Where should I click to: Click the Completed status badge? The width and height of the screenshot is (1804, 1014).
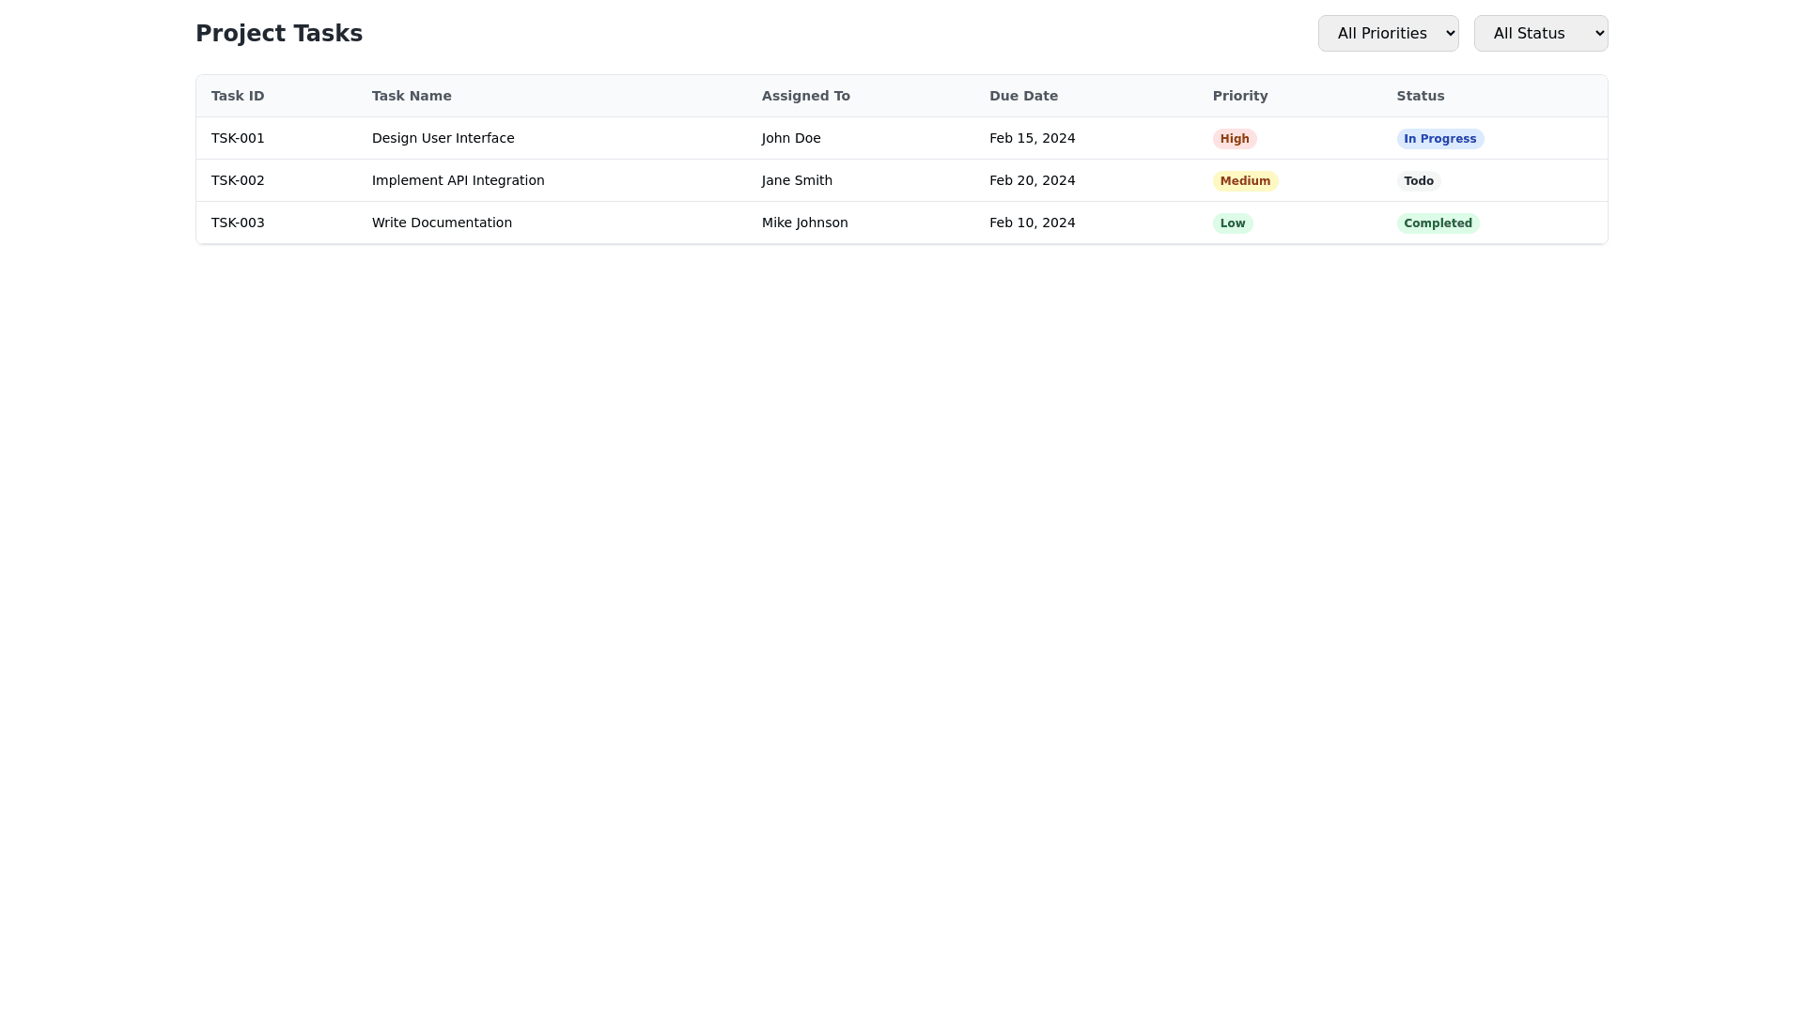point(1437,223)
